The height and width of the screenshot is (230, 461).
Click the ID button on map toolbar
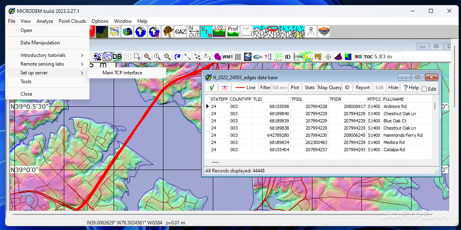point(288,56)
